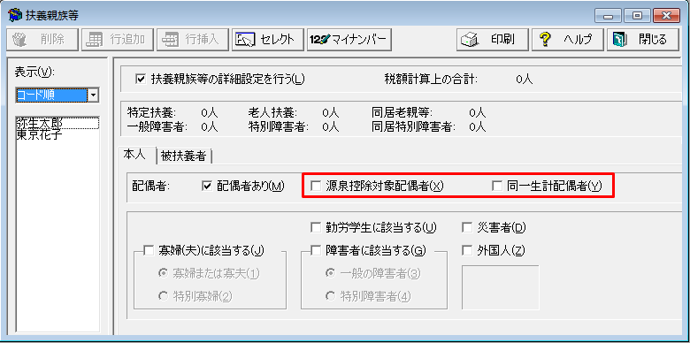Image resolution: width=690 pixels, height=343 pixels.
Task: Close the window with the red X
Action: (667, 16)
